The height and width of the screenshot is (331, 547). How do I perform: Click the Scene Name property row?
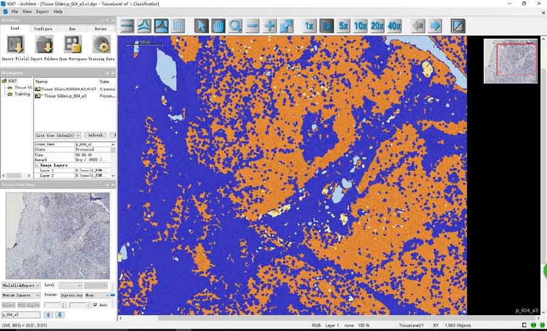pos(72,145)
